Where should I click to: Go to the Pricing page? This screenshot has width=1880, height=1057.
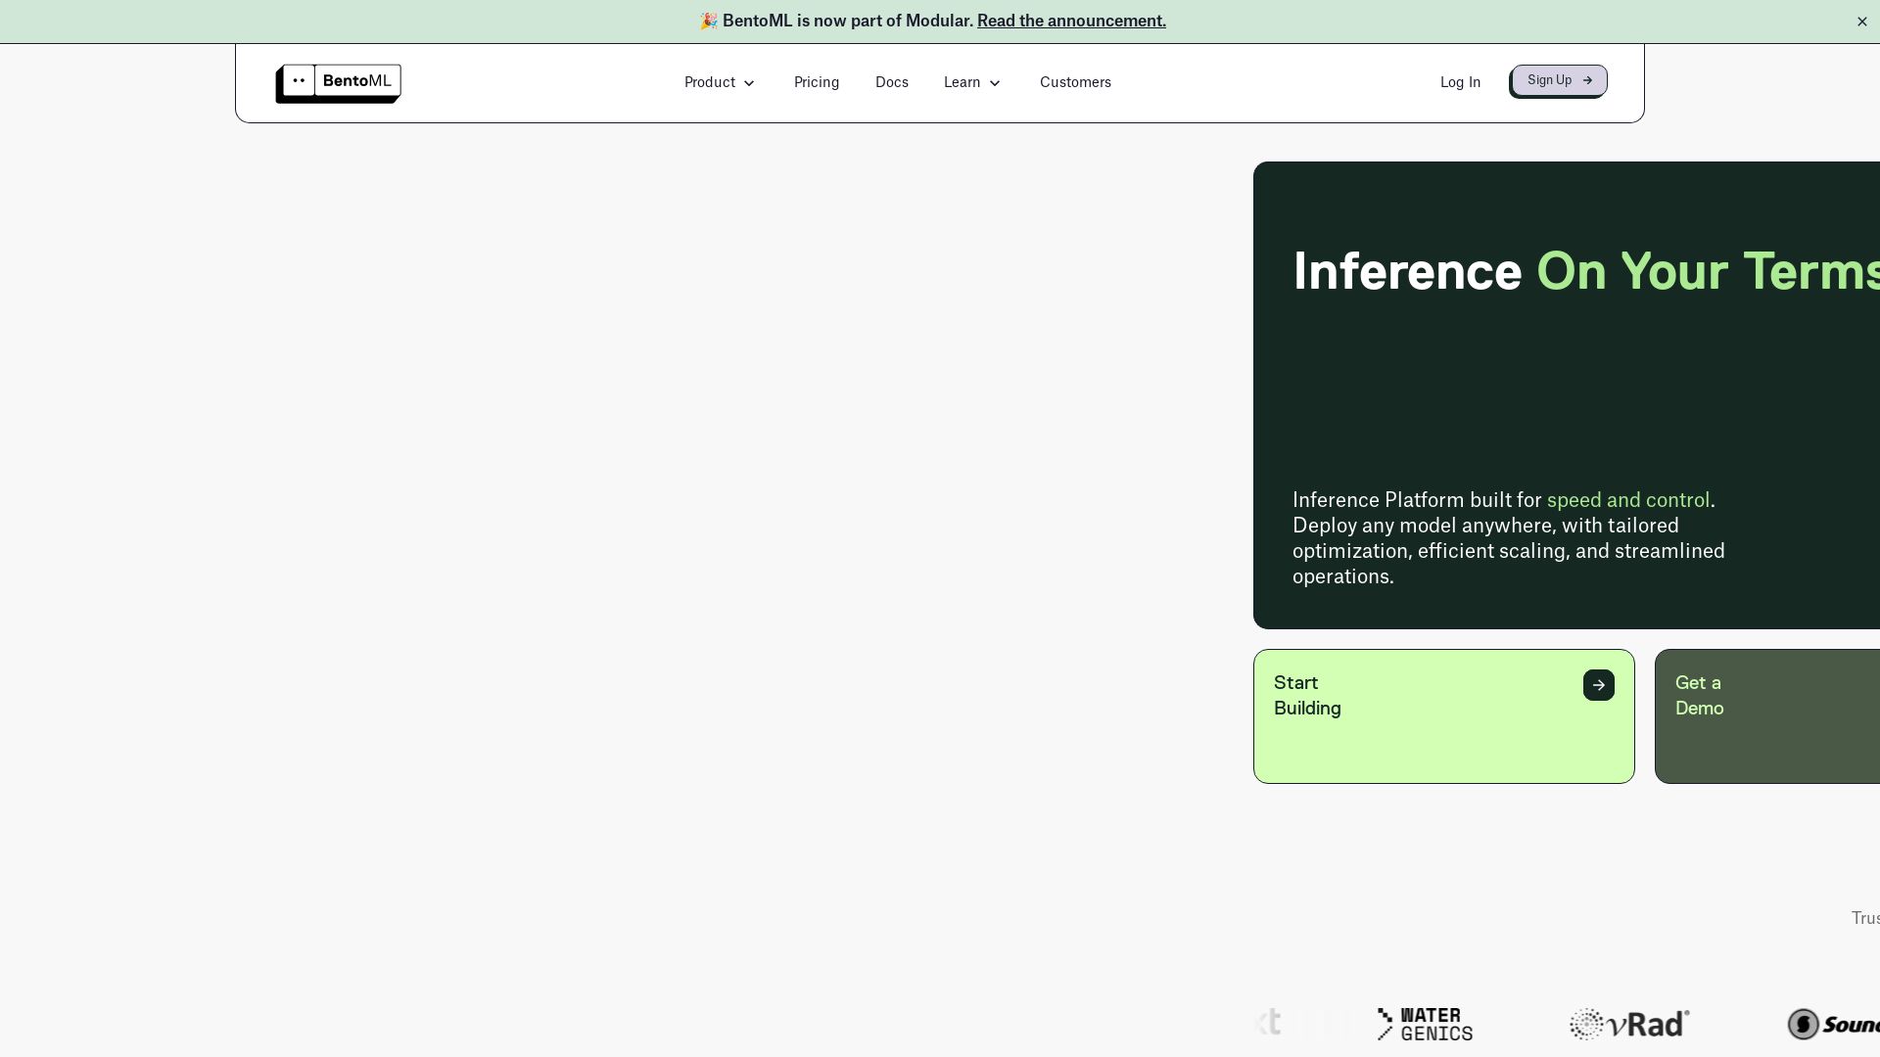(817, 82)
